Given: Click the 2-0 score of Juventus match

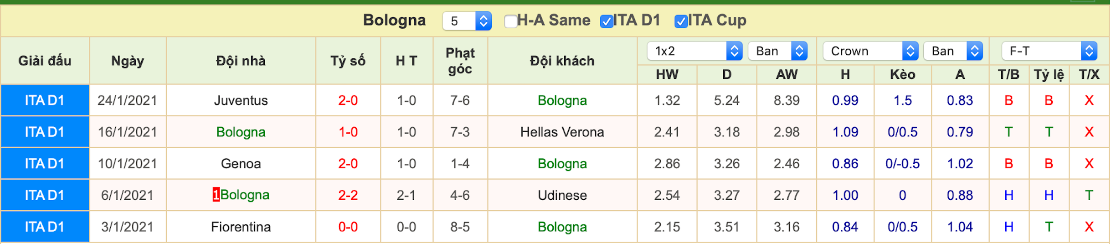Looking at the screenshot, I should [348, 100].
